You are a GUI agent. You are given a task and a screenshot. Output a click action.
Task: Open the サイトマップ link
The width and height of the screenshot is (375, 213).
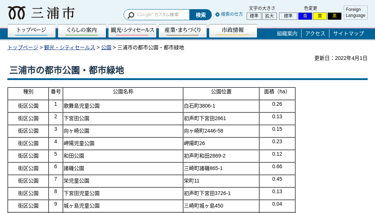point(349,33)
